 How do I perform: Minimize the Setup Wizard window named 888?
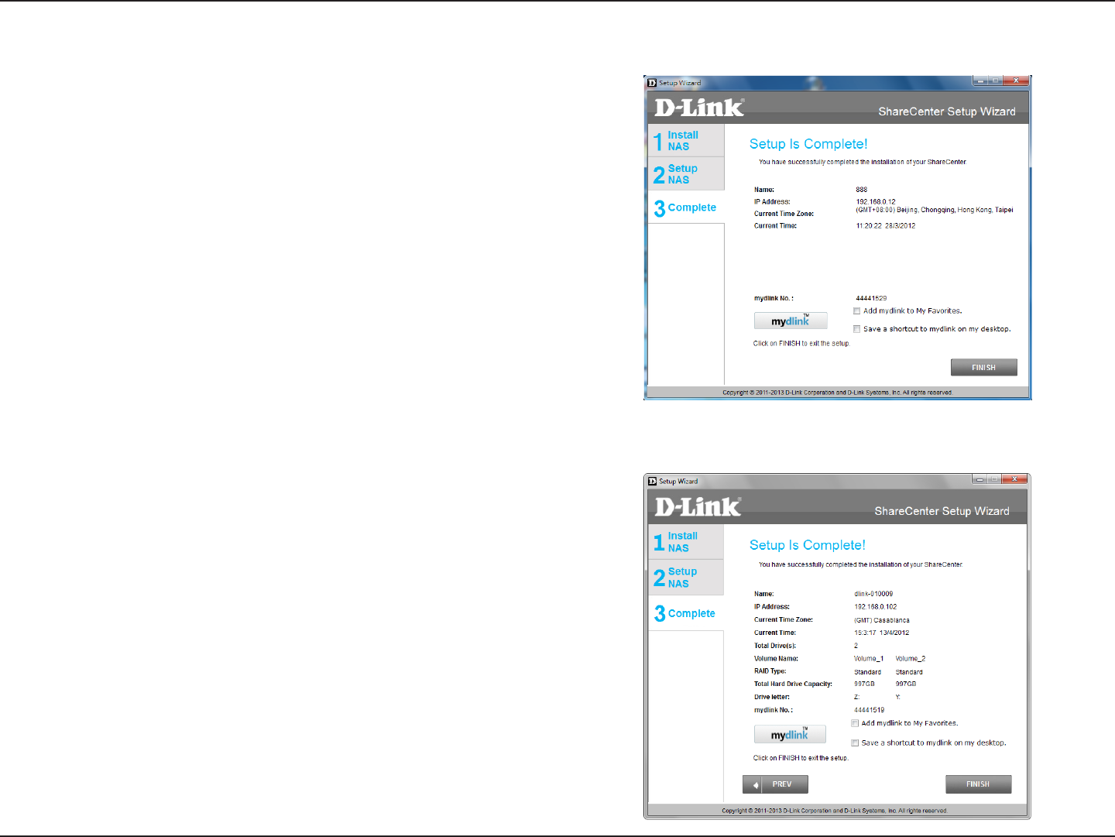point(980,81)
